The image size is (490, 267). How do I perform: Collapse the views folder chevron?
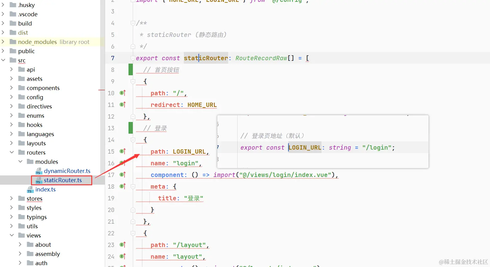pos(12,235)
